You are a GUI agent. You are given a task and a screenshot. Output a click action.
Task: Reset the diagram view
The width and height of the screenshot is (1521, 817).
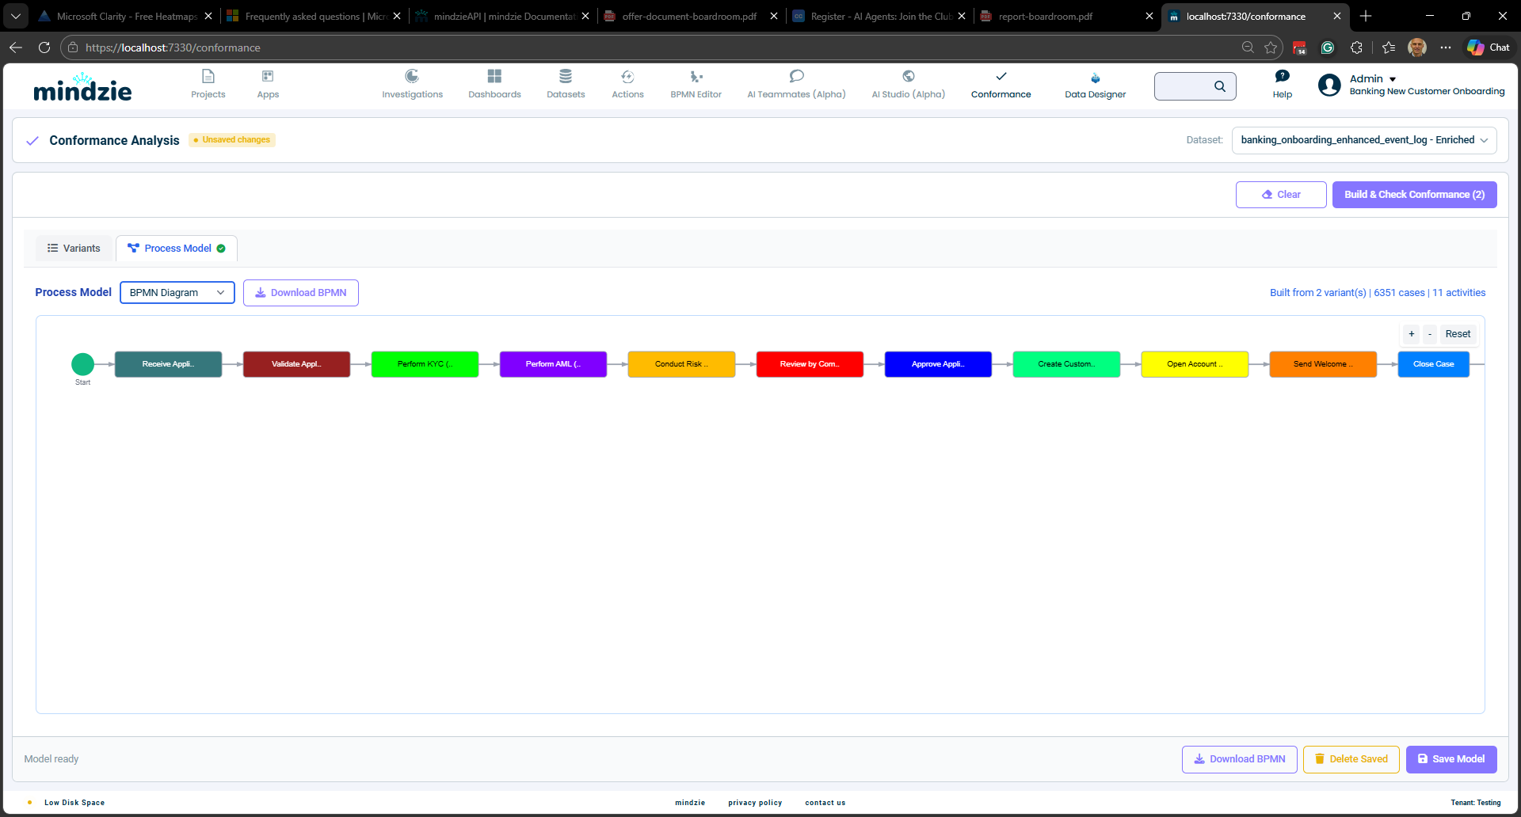coord(1458,334)
